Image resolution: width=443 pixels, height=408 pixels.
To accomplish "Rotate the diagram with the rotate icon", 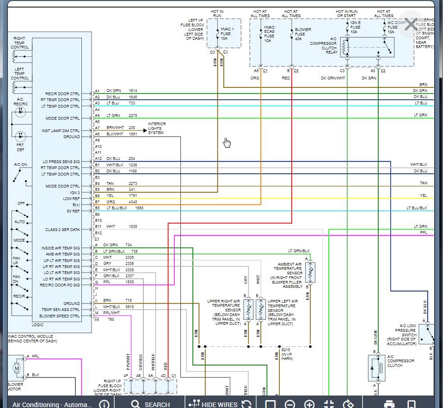I will [x=349, y=404].
